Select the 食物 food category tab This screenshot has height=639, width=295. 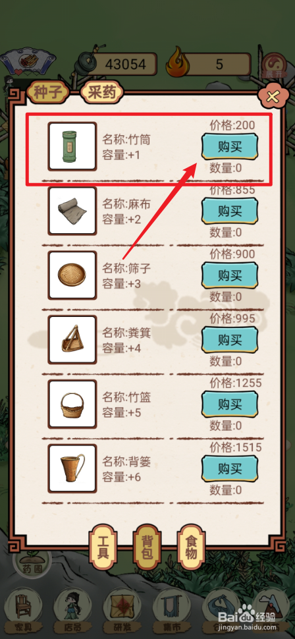point(191,547)
